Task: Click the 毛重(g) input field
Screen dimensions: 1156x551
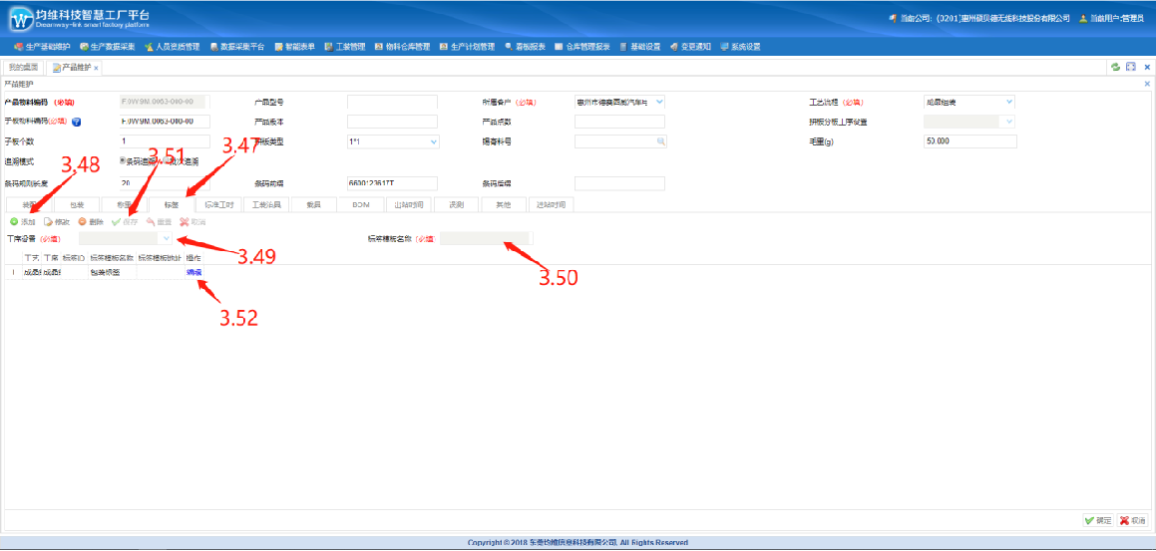Action: pyautogui.click(x=969, y=141)
